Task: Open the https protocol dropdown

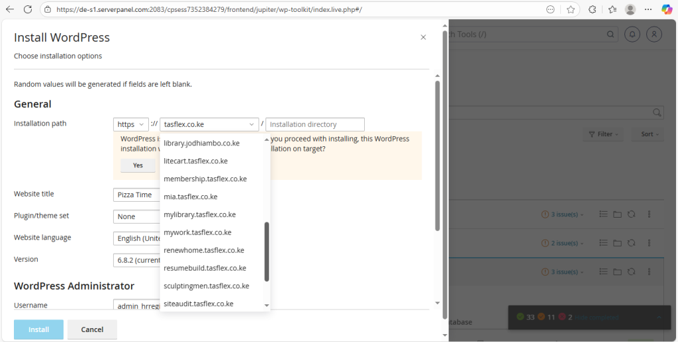Action: tap(130, 124)
